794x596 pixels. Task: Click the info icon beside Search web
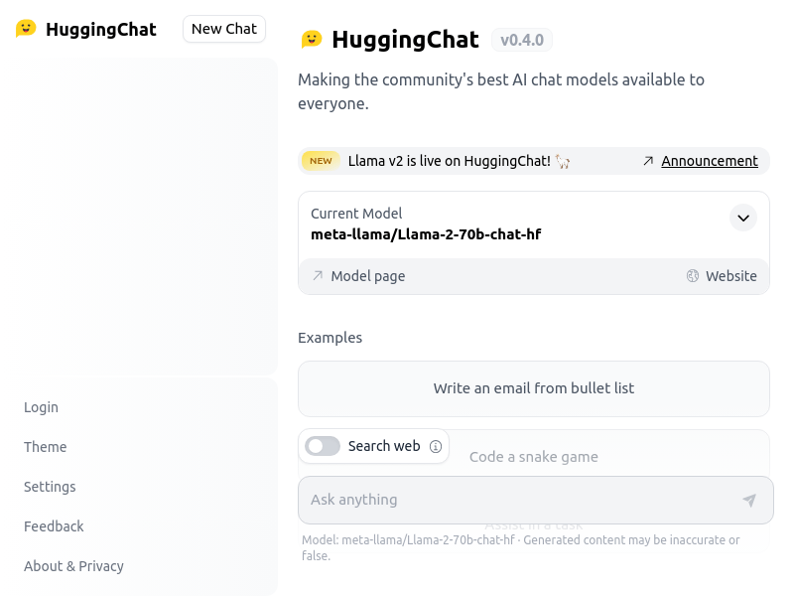coord(436,446)
